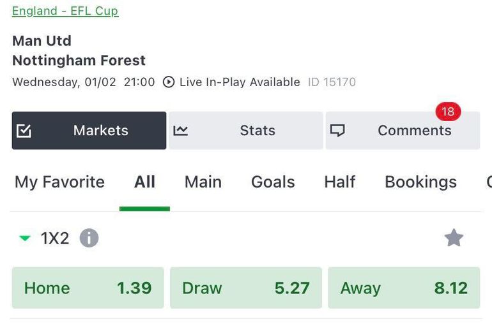Select Away odds 8.12
This screenshot has height=324, width=492.
tap(404, 288)
